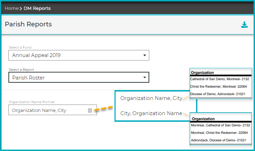Click the Organization Name Format field
The image size is (255, 151).
[x=53, y=110]
